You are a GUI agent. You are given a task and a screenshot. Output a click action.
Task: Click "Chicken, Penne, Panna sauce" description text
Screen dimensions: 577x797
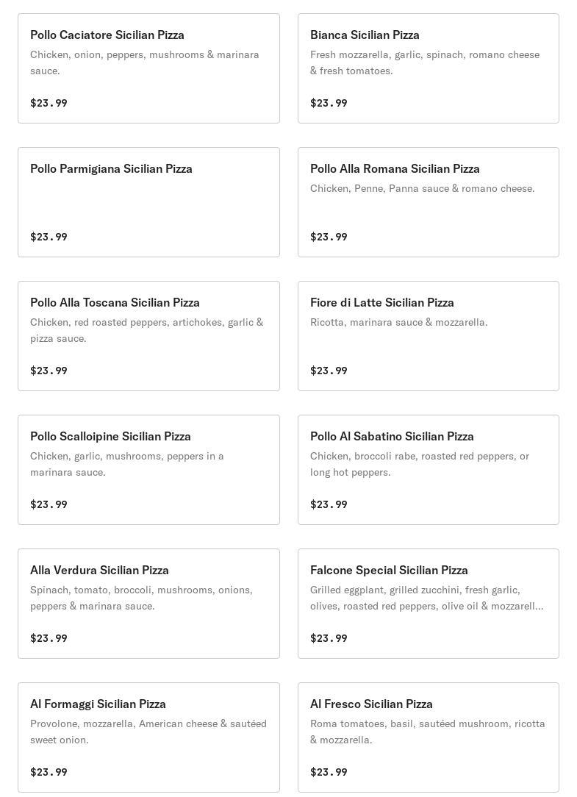pyautogui.click(x=422, y=188)
